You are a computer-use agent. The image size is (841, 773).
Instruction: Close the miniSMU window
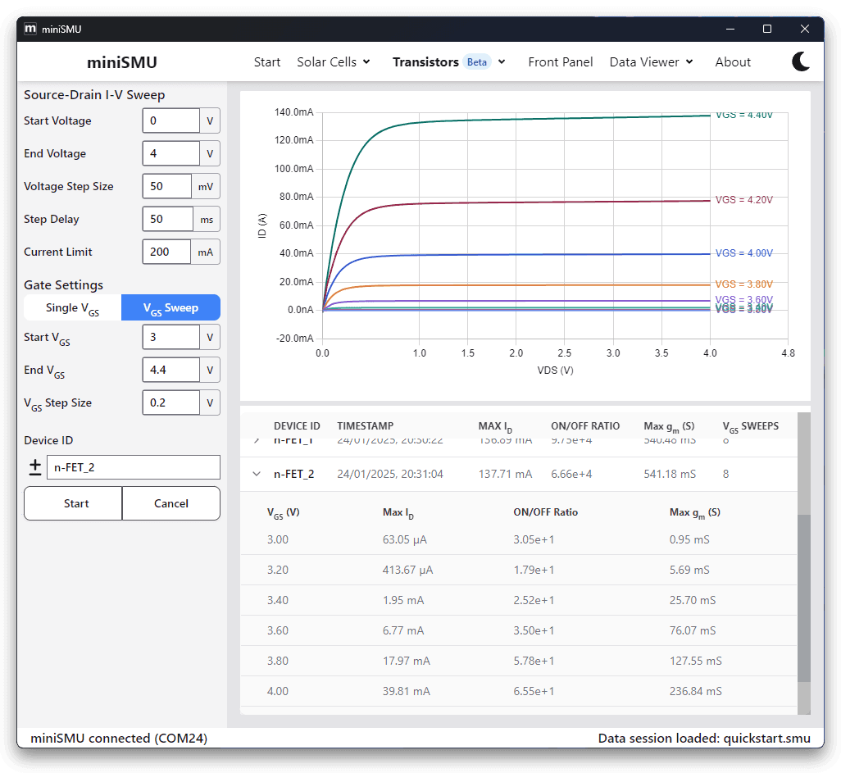tap(805, 29)
